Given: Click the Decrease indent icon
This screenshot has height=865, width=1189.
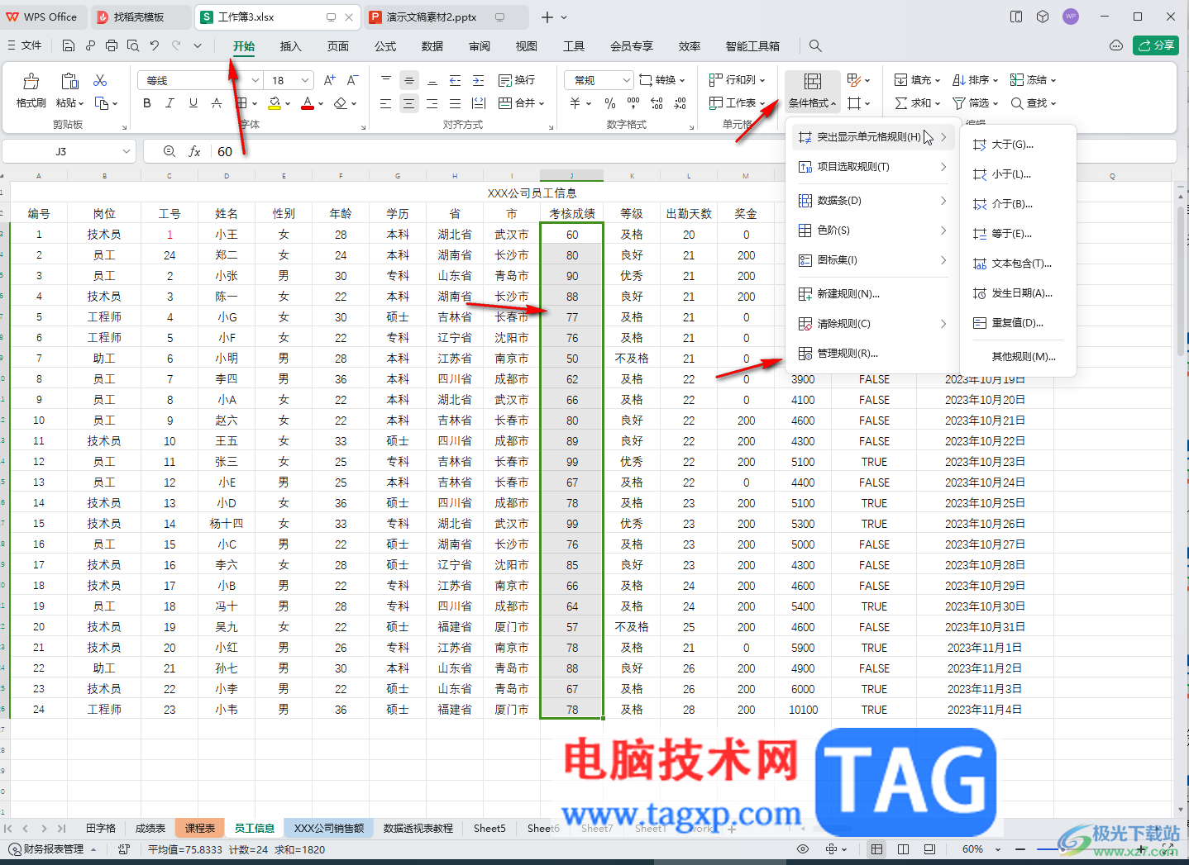Looking at the screenshot, I should coord(455,80).
